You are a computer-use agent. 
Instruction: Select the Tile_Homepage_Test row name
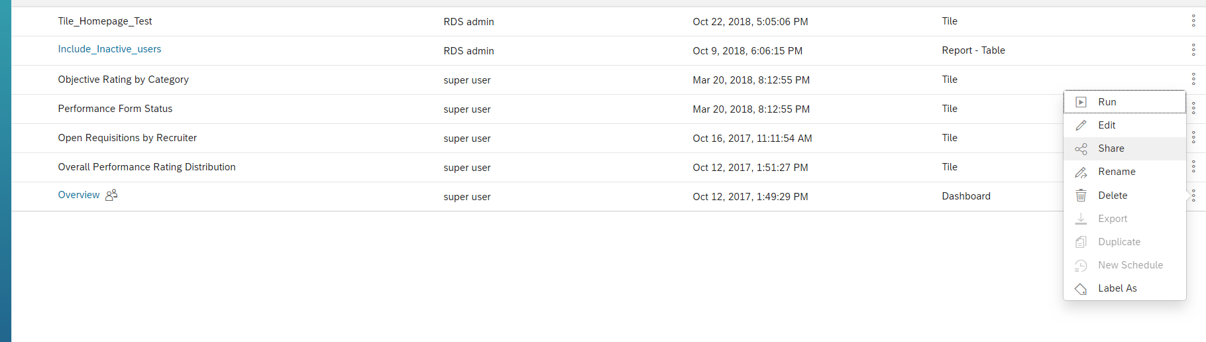pyautogui.click(x=105, y=21)
